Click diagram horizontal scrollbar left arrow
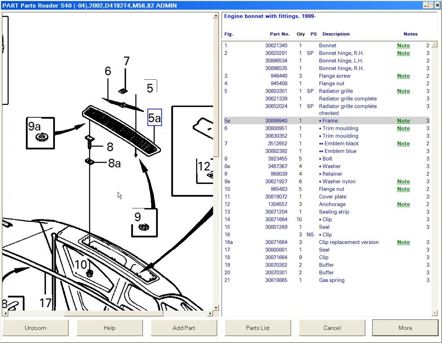This screenshot has width=442, height=343. coord(5,314)
